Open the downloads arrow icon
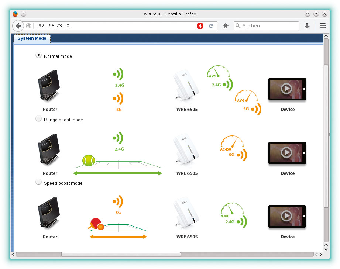 click(307, 26)
